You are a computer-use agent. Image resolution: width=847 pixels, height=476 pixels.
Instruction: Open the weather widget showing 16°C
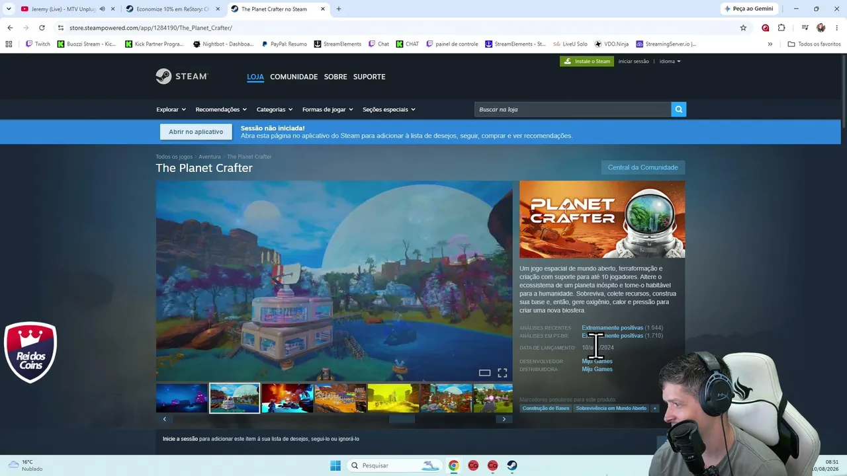pos(25,465)
